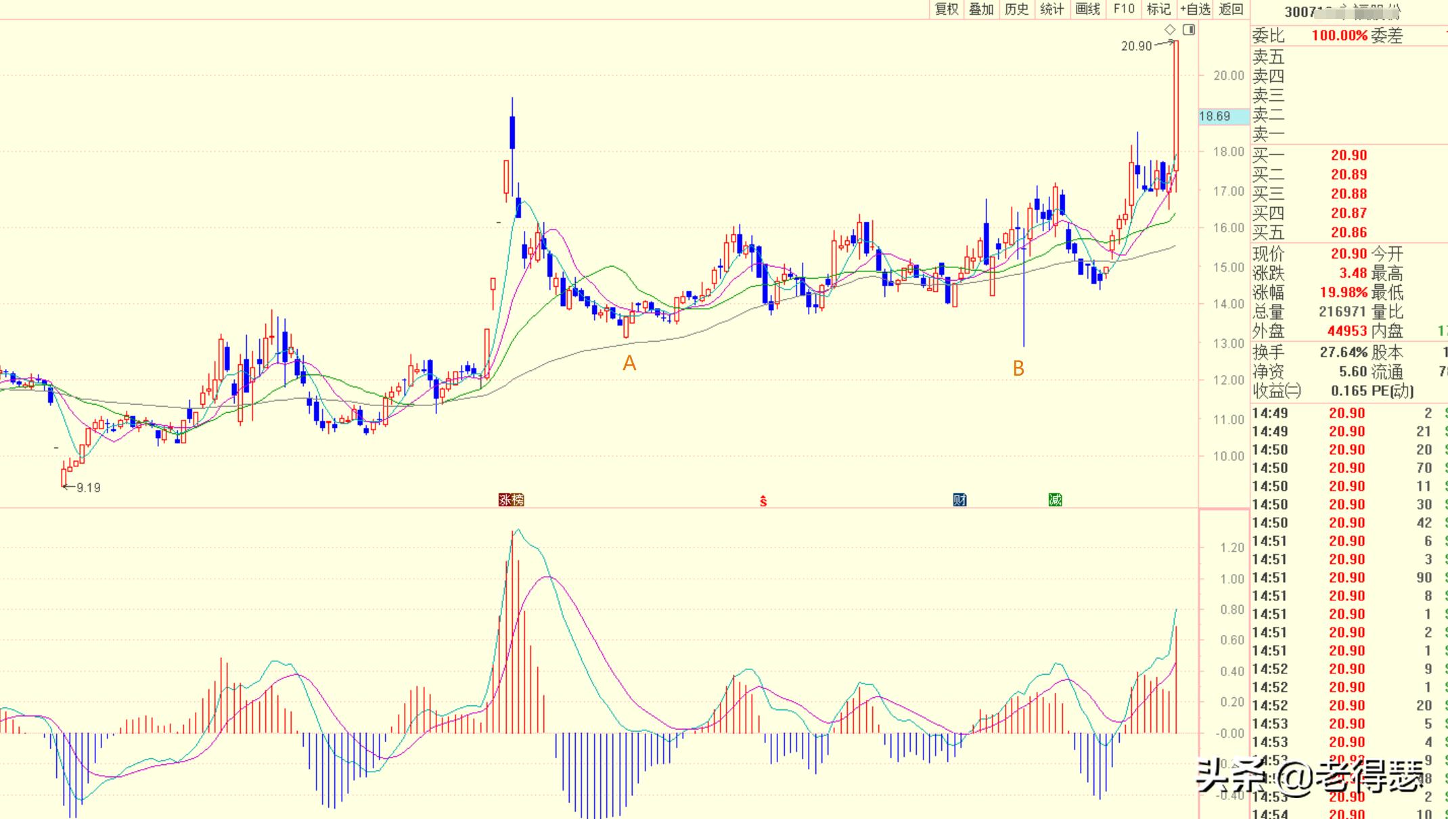Click the 涨榜 marker icon
Image resolution: width=1448 pixels, height=819 pixels.
[x=511, y=500]
